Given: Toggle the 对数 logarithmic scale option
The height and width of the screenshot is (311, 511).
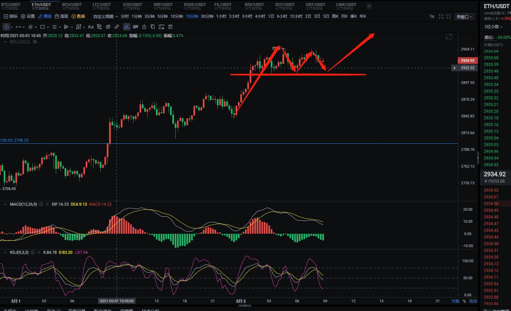Looking at the screenshot, I should 455,301.
